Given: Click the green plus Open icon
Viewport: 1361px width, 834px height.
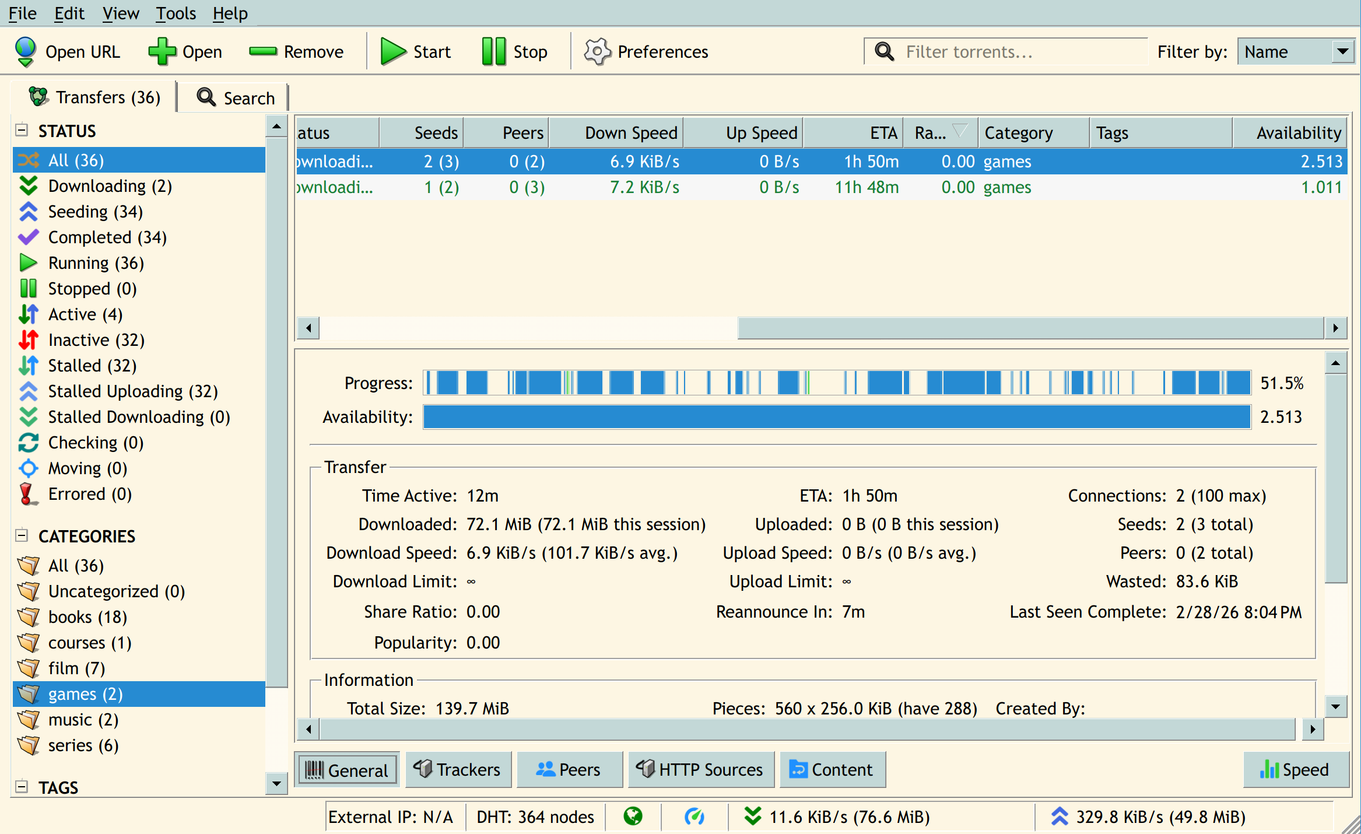Looking at the screenshot, I should 162,51.
